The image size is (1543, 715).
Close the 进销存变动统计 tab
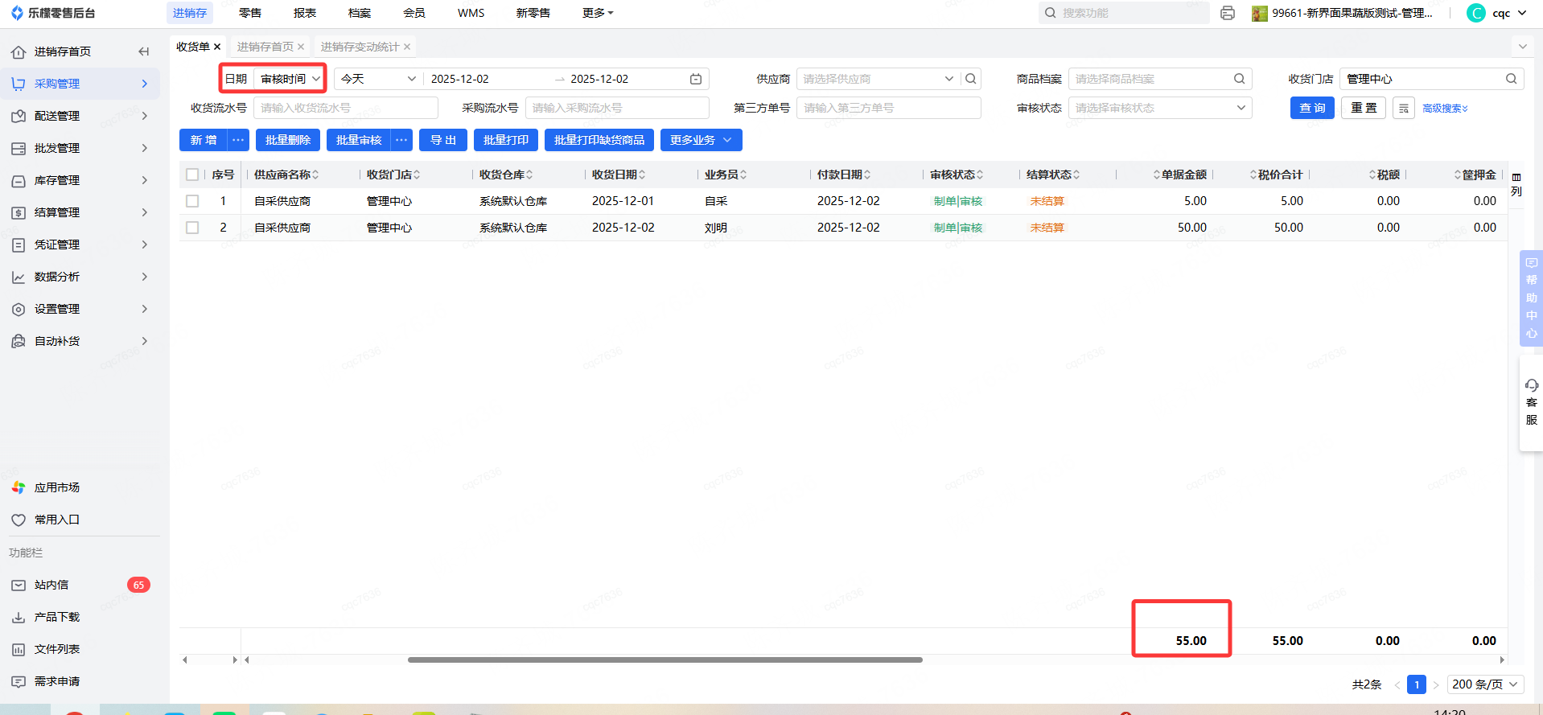(407, 47)
